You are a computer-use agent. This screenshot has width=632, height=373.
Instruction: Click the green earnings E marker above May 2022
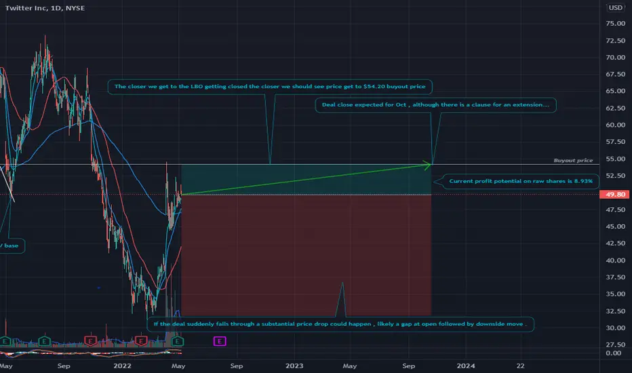tap(178, 342)
